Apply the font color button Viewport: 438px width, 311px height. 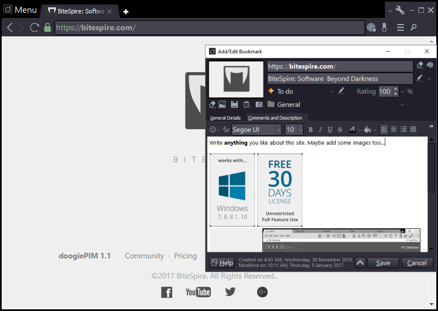352,130
